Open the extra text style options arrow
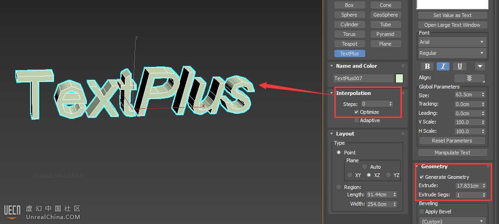This screenshot has height=224, width=499. [480, 66]
